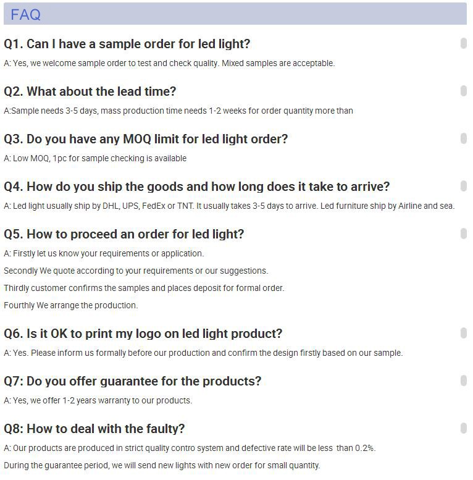Select Q8 'How to deal with the faulty?' heading
473x480 pixels.
(x=94, y=429)
